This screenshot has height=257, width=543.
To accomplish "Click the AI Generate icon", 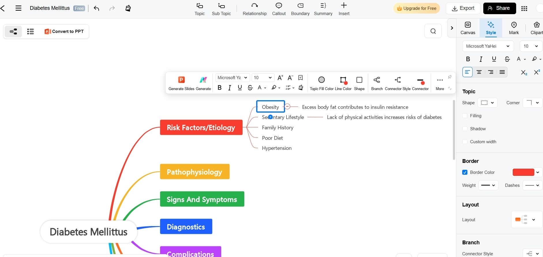I will click(203, 83).
